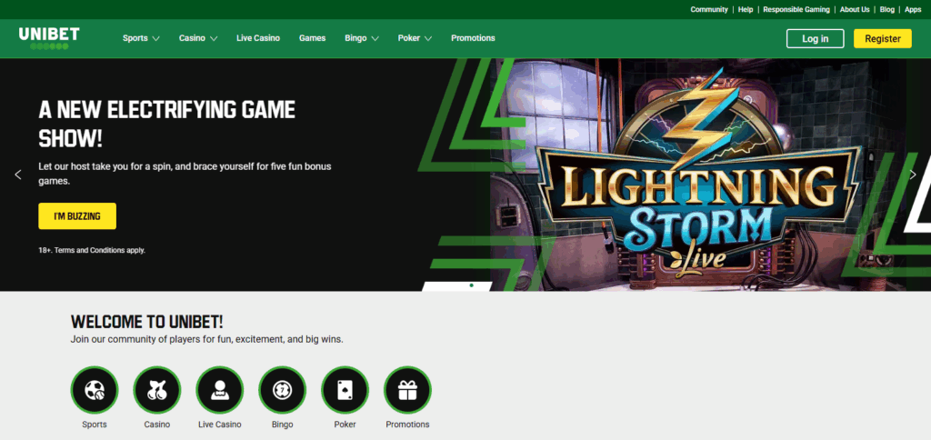Viewport: 931px width, 440px height.
Task: Open the Community link
Action: [709, 9]
